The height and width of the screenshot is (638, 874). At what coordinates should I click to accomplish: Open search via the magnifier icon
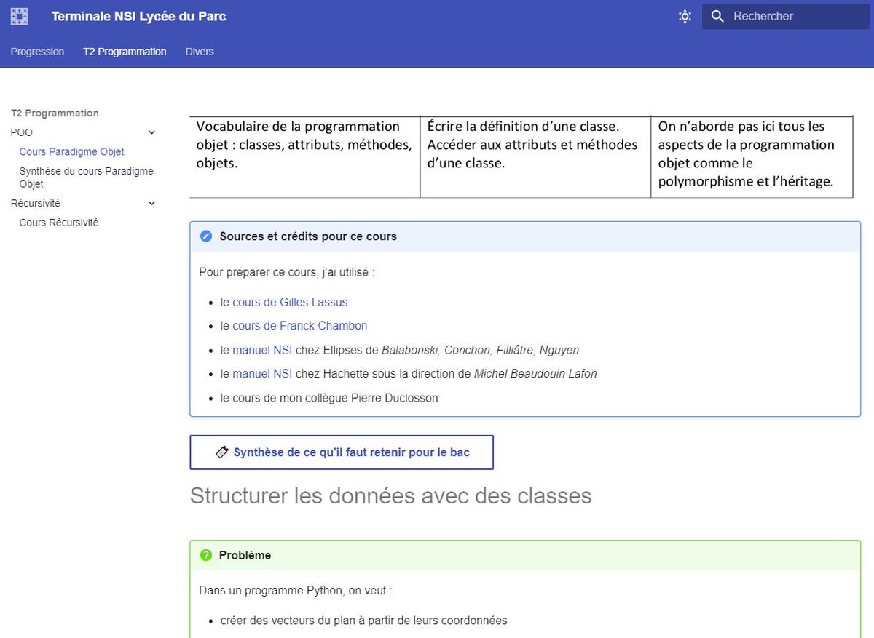[717, 15]
